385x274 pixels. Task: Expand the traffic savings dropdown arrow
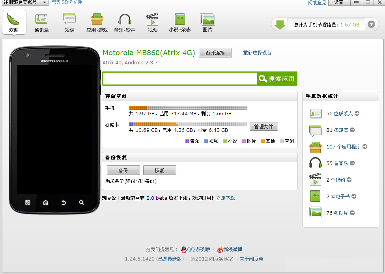pyautogui.click(x=371, y=24)
